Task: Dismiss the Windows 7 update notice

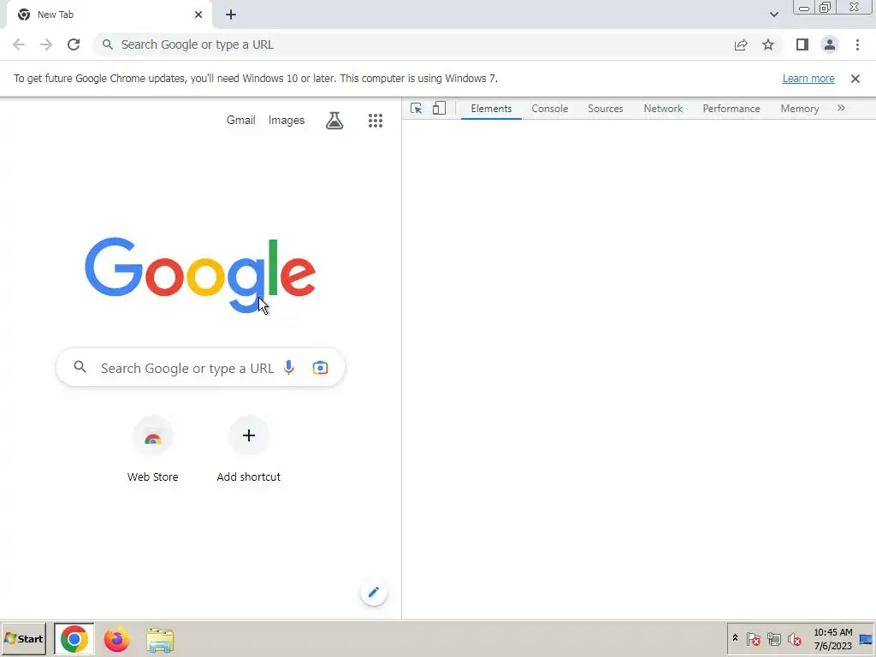Action: point(855,79)
